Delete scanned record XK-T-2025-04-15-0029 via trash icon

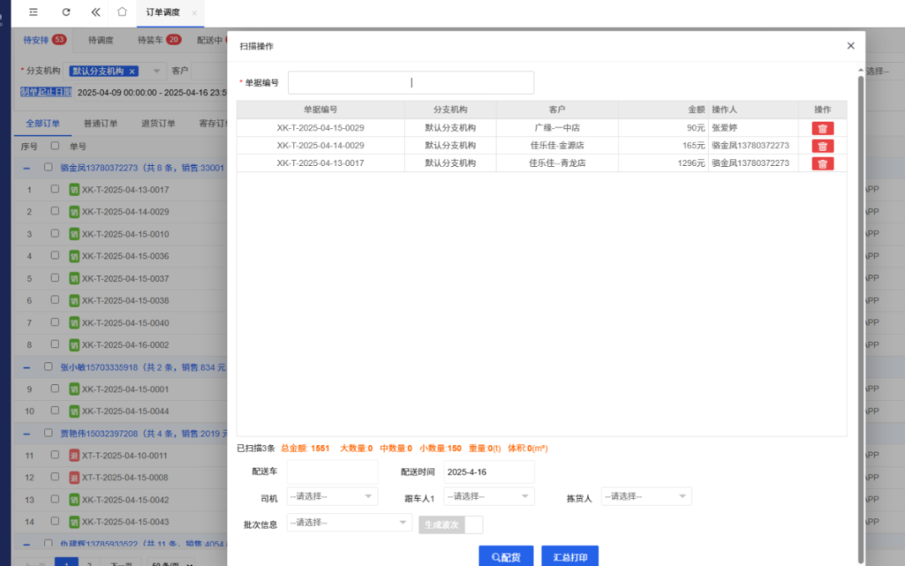click(x=822, y=127)
